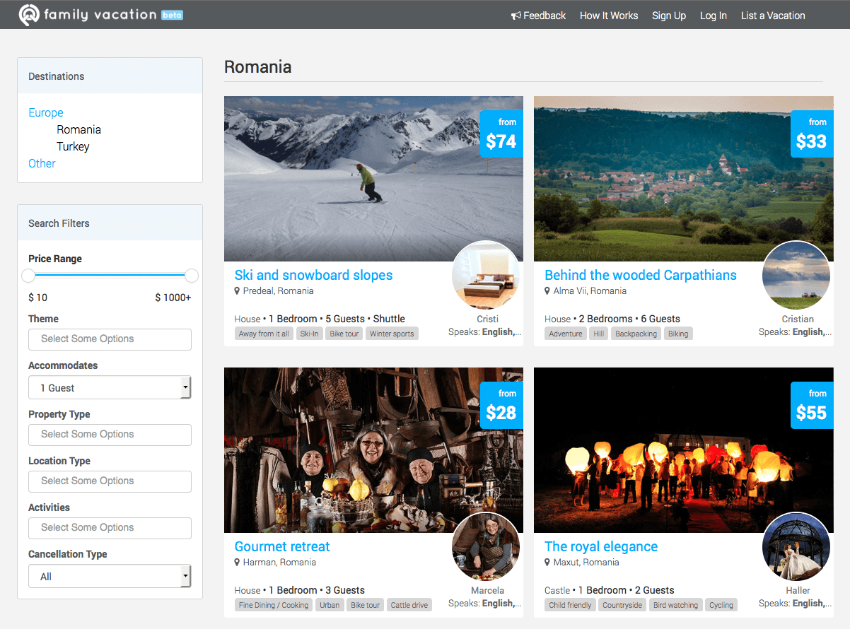Viewport: 850px width, 629px height.
Task: Click the $74 price badge
Action: click(501, 134)
